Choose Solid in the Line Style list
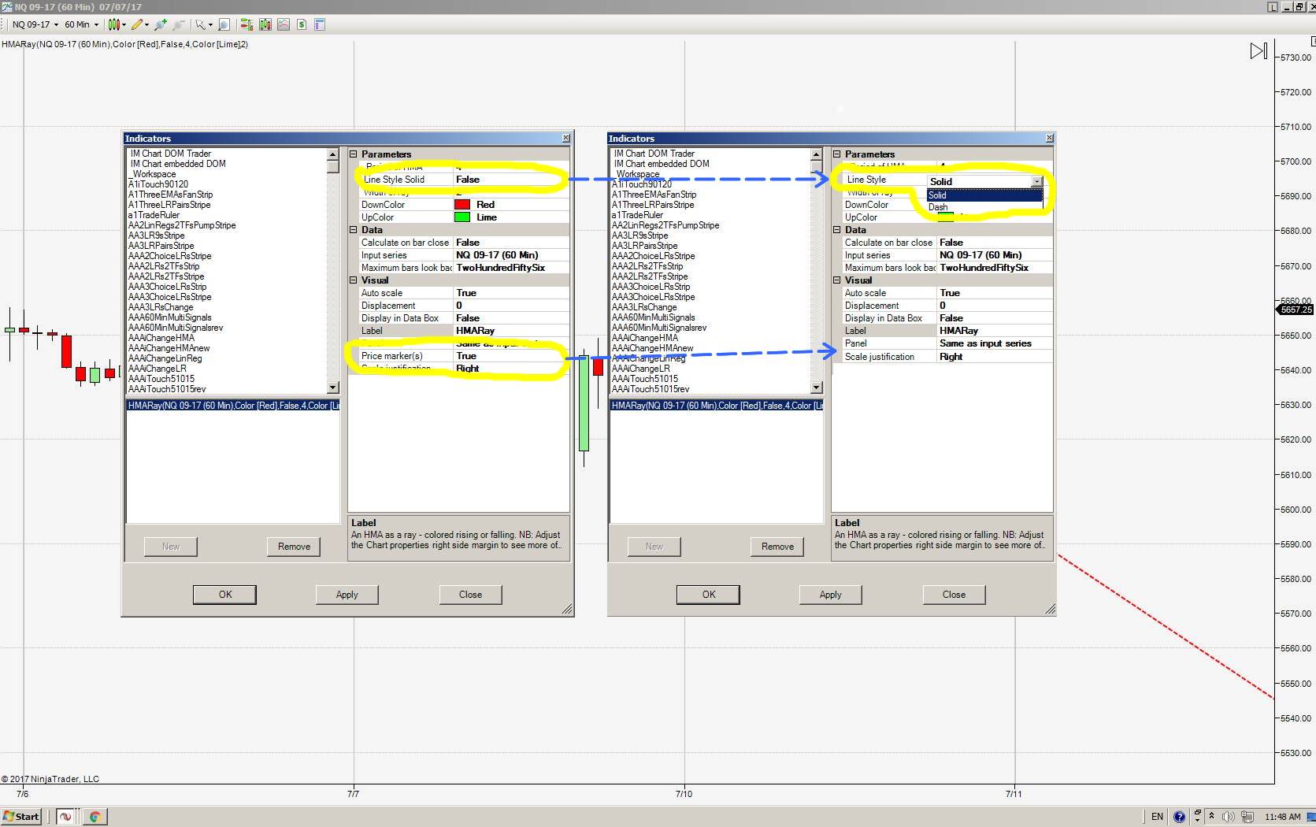Viewport: 1316px width, 827px height. [984, 195]
